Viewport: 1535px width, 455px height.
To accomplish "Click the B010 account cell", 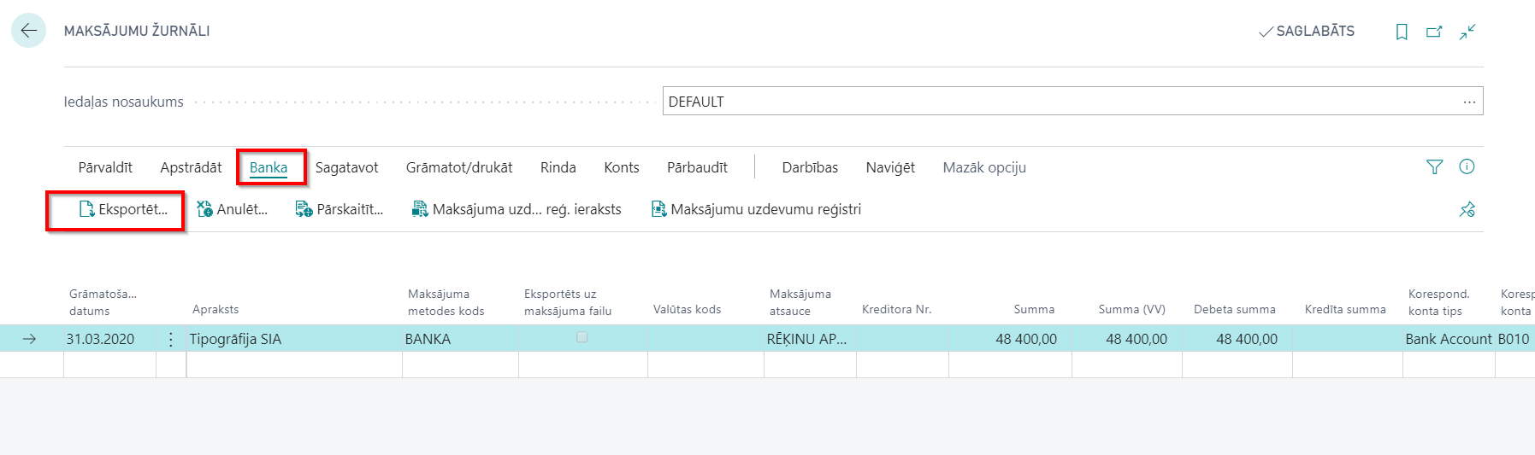I will coord(1514,339).
